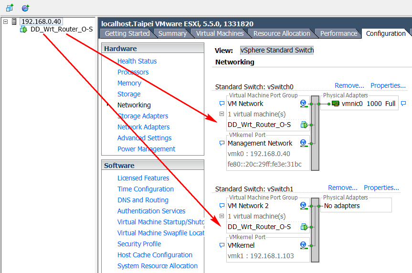The image size is (412, 273).
Task: Select host 192.168.0.40 in inventory tree
Action: click(41, 21)
